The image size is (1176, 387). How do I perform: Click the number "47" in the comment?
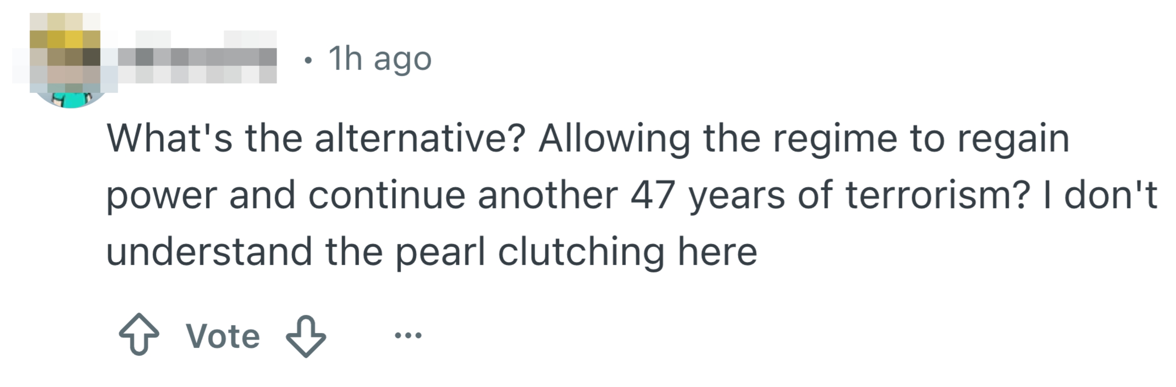pos(652,195)
